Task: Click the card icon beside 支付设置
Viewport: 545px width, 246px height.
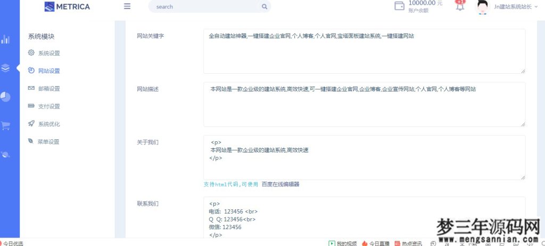Action: (x=31, y=106)
